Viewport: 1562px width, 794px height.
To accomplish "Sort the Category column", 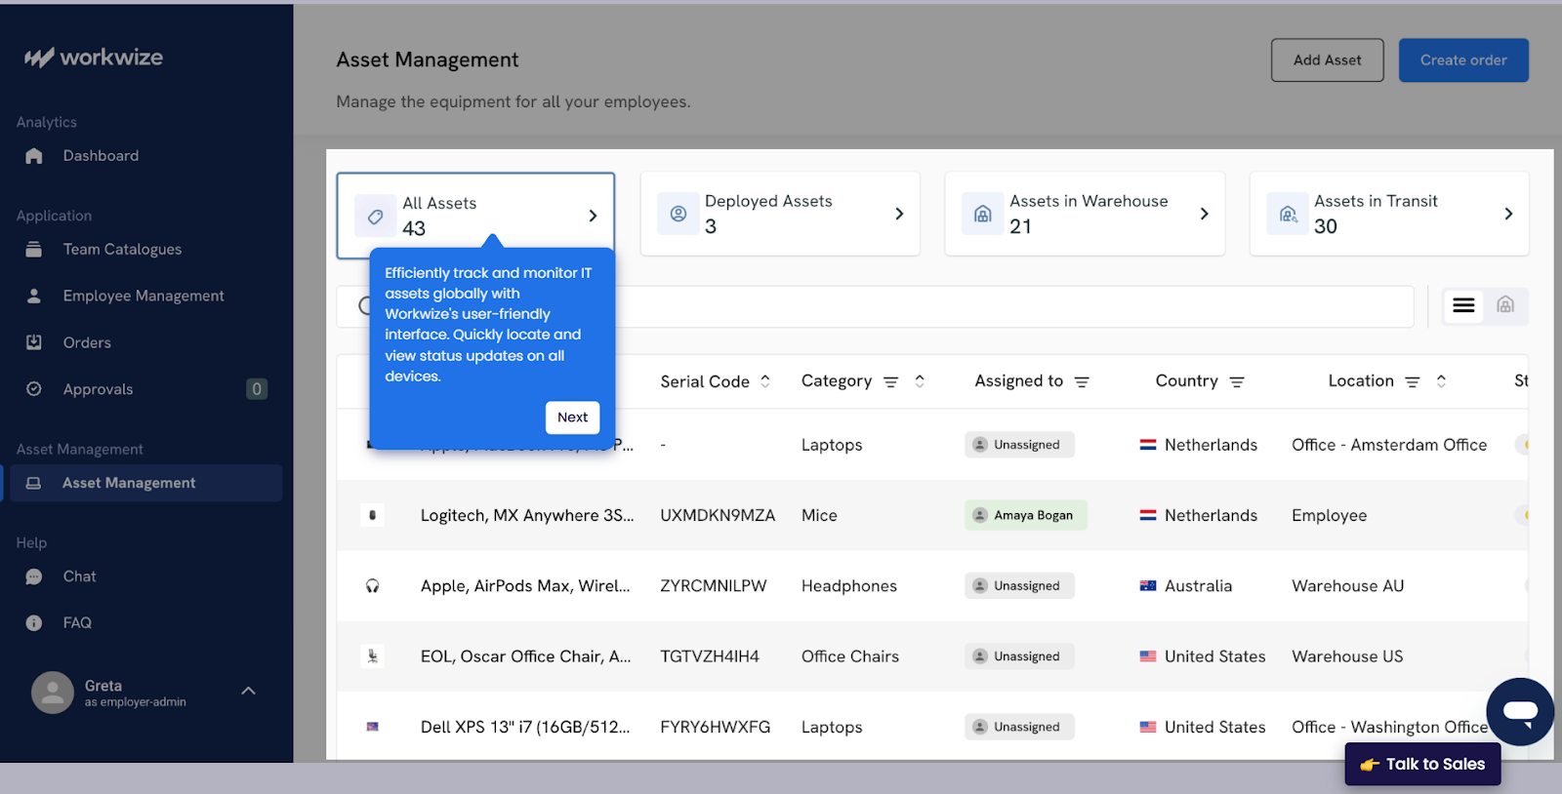I will click(x=920, y=381).
